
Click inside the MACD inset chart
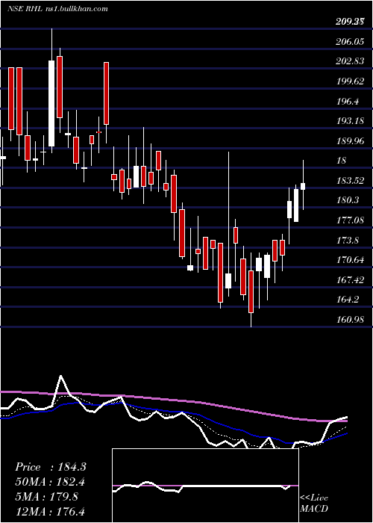205,486
